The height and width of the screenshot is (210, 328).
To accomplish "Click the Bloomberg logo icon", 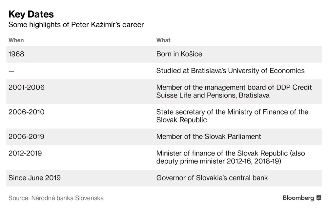I will (319, 198).
